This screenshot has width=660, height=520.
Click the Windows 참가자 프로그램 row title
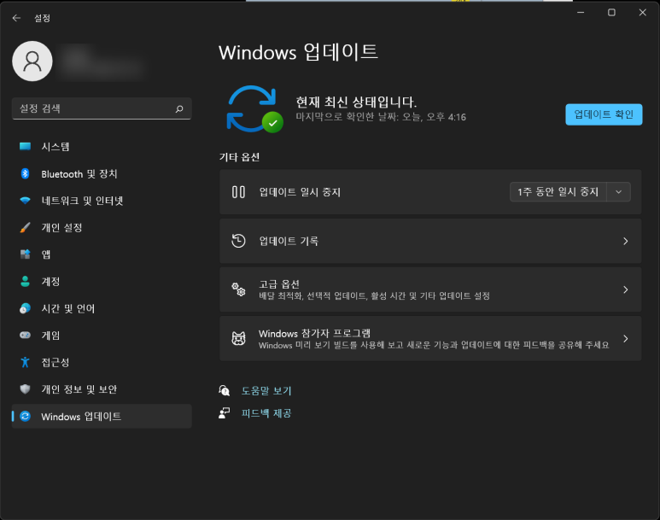pyautogui.click(x=314, y=334)
